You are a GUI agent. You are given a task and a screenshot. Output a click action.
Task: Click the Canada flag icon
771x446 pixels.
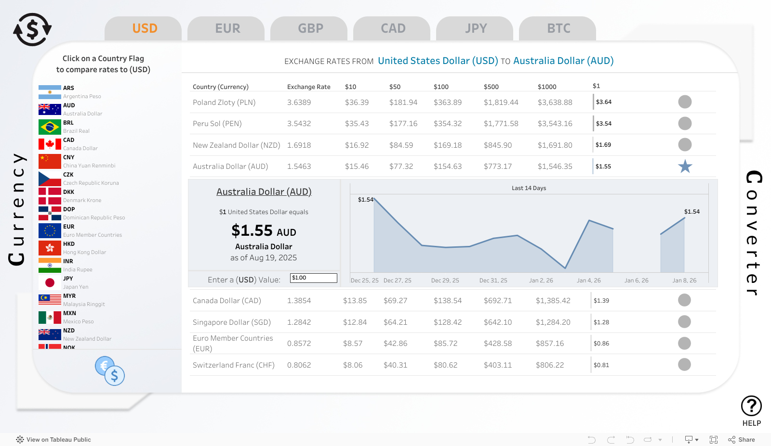(50, 144)
